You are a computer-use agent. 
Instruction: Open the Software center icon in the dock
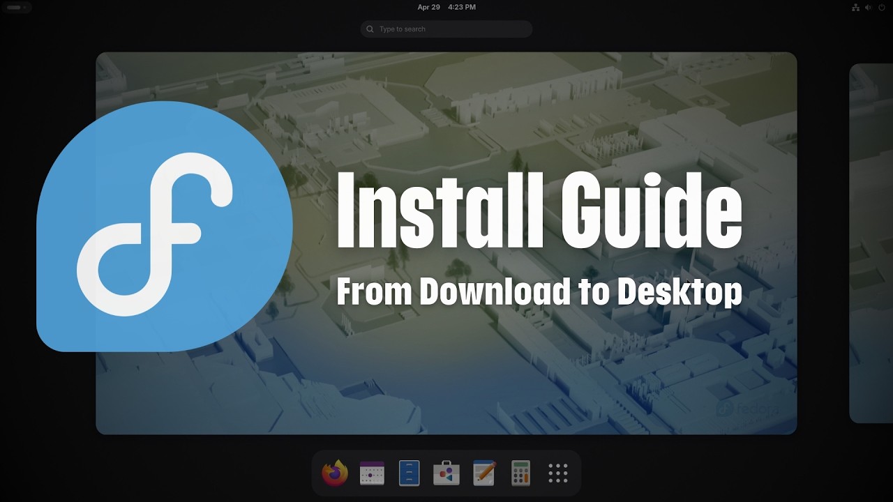click(446, 473)
